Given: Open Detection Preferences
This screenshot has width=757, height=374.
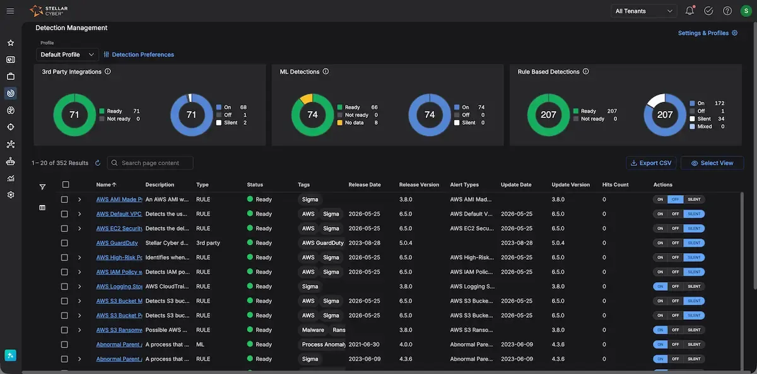Looking at the screenshot, I should pos(139,55).
